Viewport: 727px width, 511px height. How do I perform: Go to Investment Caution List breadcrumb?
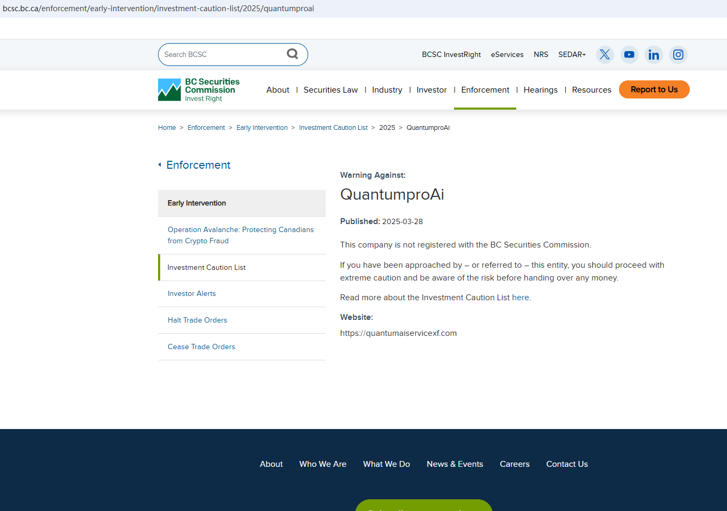pos(333,128)
